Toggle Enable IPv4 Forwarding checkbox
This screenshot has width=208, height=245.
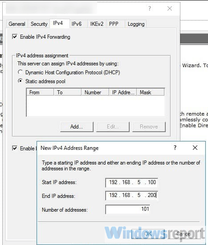click(15, 37)
